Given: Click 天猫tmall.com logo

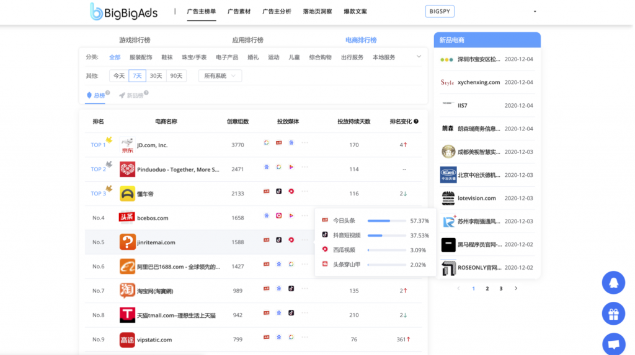Looking at the screenshot, I should click(x=127, y=315).
